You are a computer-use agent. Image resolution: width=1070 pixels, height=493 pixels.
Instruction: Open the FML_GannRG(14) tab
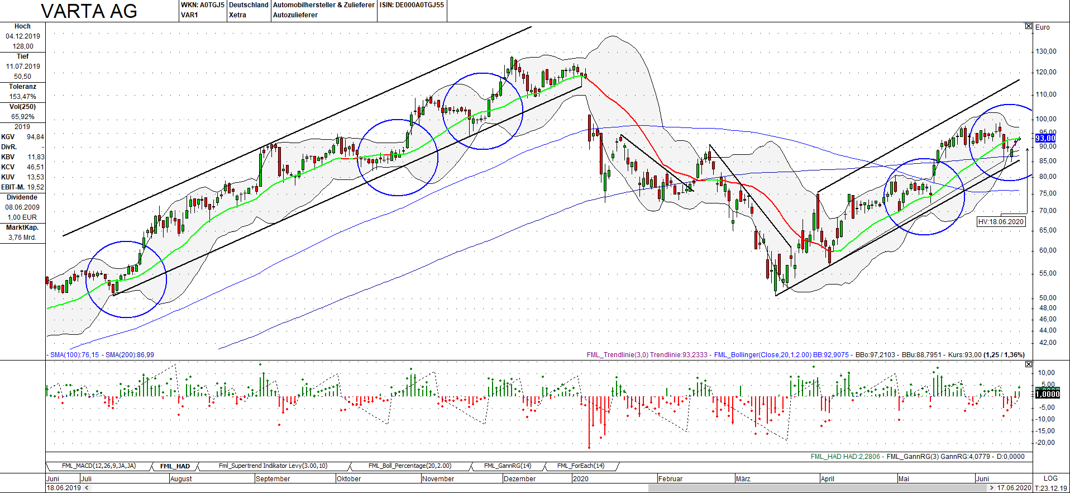pos(507,466)
